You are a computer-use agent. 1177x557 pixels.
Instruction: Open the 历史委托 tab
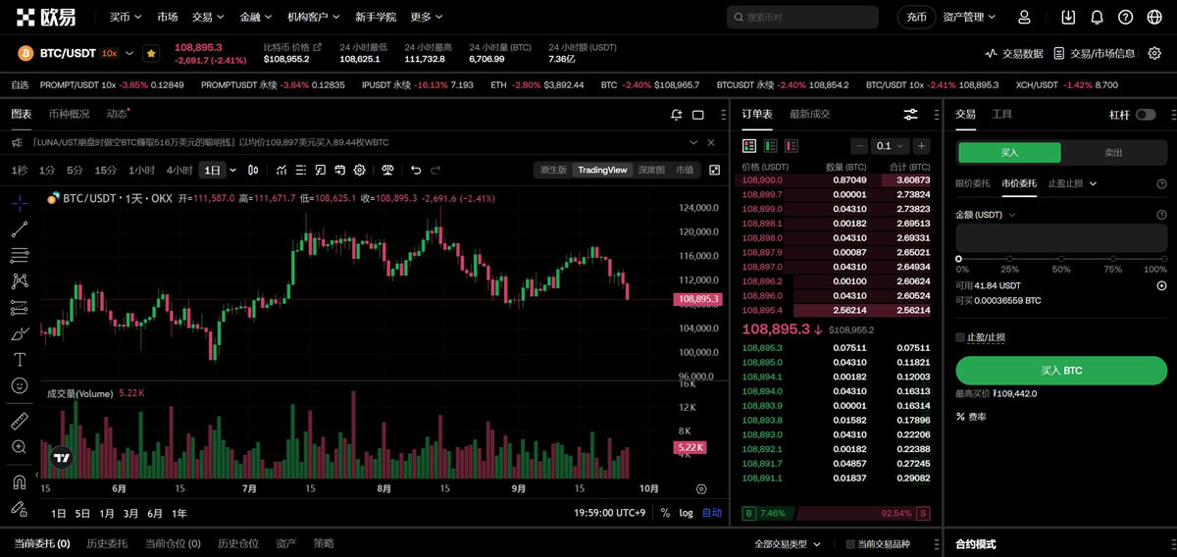pyautogui.click(x=106, y=543)
